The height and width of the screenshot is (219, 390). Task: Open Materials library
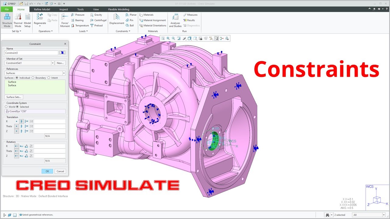[147, 15]
